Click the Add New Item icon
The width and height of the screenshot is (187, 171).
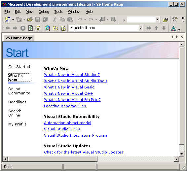pos(19,19)
